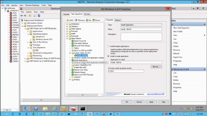Open Action menu in Deployment Workbench
The width and height of the screenshot is (207, 116).
(x=29, y=12)
